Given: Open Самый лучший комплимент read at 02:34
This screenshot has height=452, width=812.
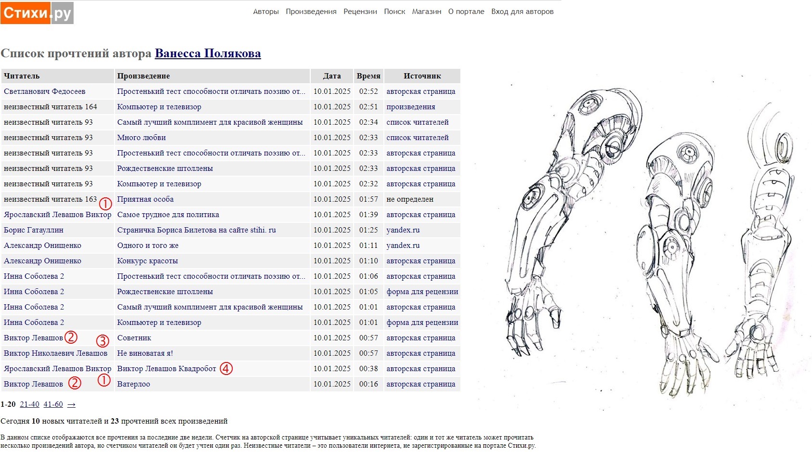Looking at the screenshot, I should (210, 122).
